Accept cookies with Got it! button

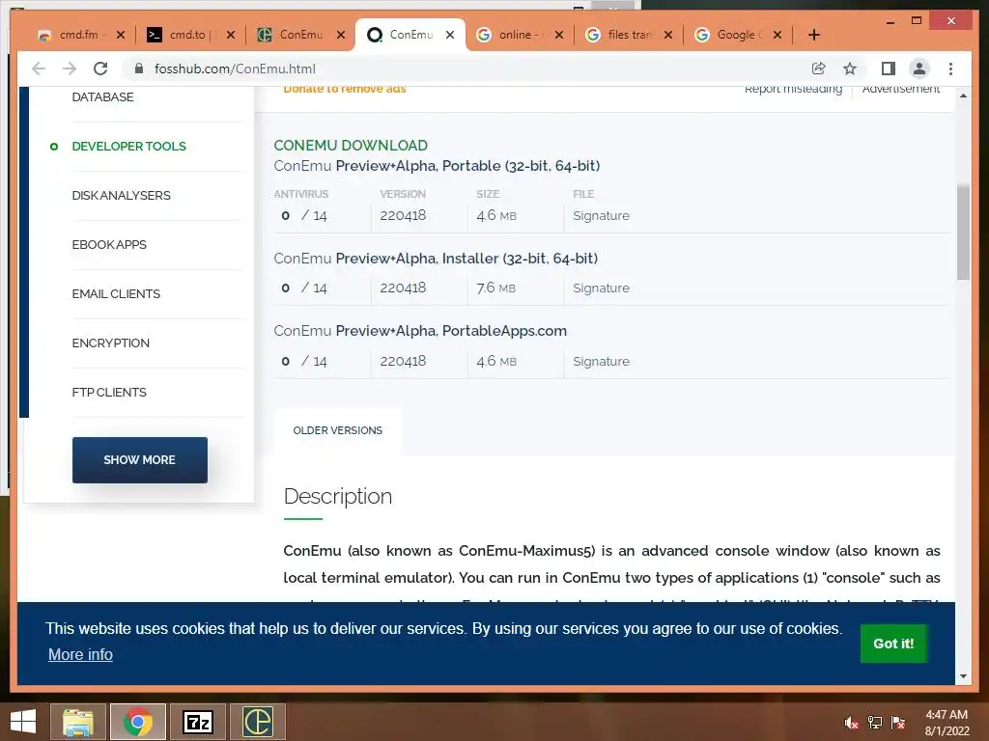point(893,644)
